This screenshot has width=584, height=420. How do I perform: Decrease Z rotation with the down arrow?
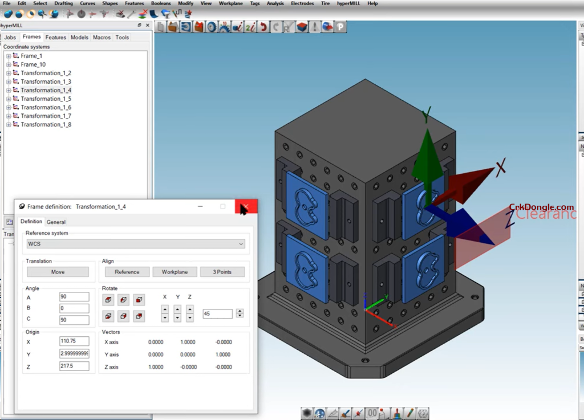(190, 318)
